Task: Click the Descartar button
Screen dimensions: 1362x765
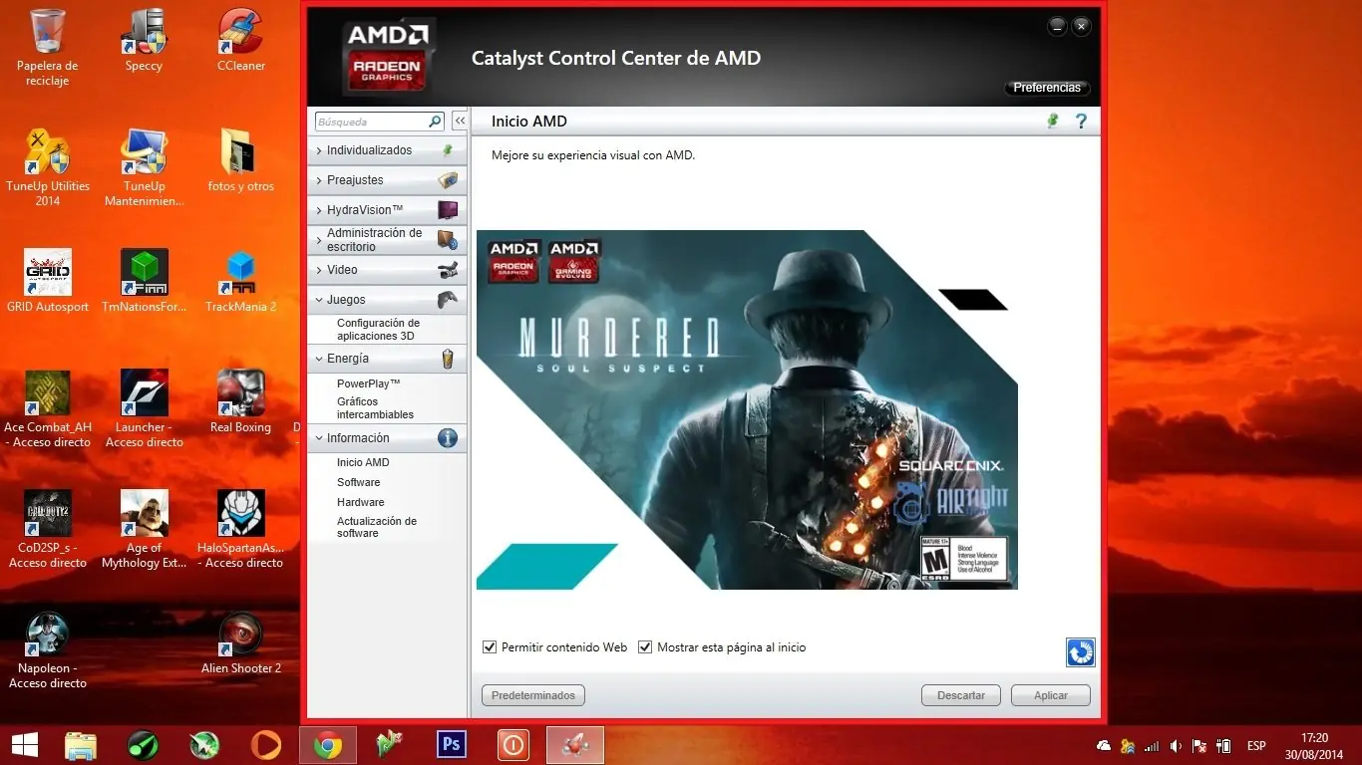Action: tap(961, 695)
